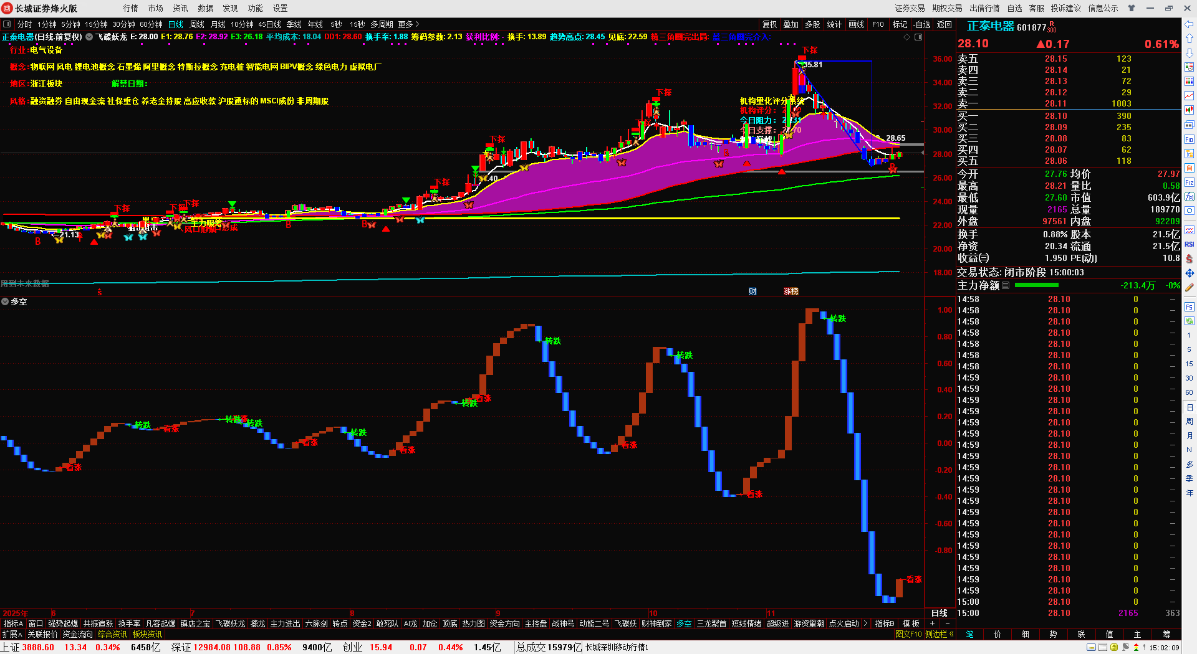This screenshot has width=1197, height=654.
Task: Expand the 更多 periods menu
Action: [408, 24]
